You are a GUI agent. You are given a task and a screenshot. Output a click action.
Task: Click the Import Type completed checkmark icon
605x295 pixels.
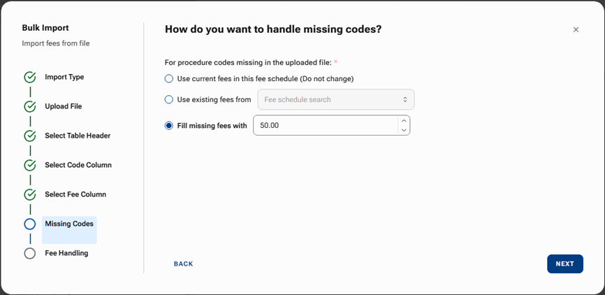tap(29, 78)
